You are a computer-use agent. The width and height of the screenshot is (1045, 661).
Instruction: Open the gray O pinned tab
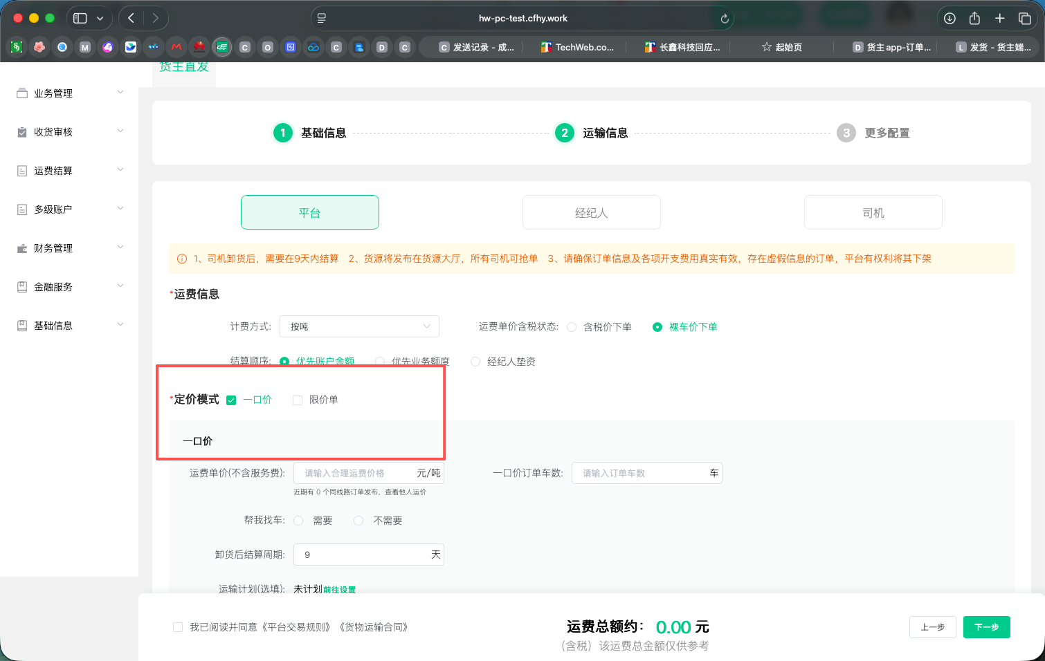pyautogui.click(x=268, y=47)
